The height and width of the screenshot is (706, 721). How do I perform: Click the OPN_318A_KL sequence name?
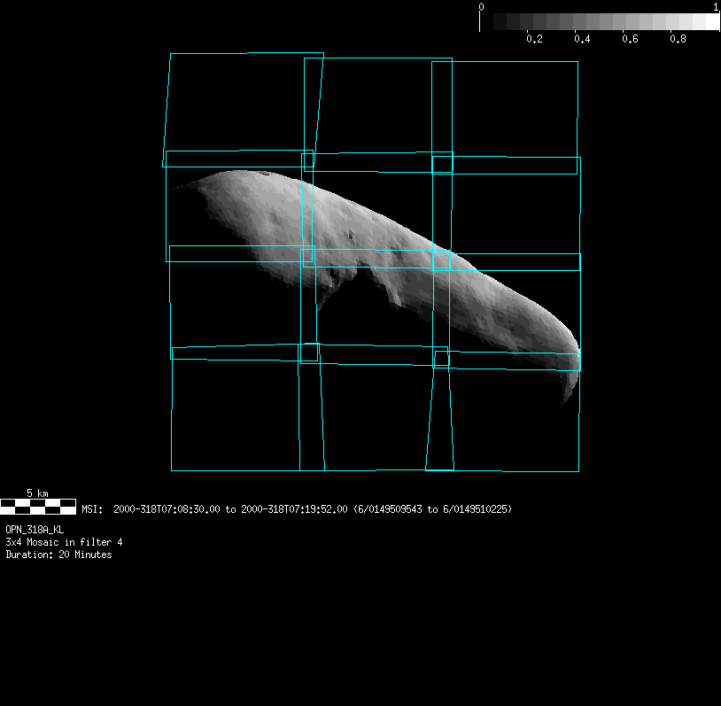pyautogui.click(x=35, y=529)
